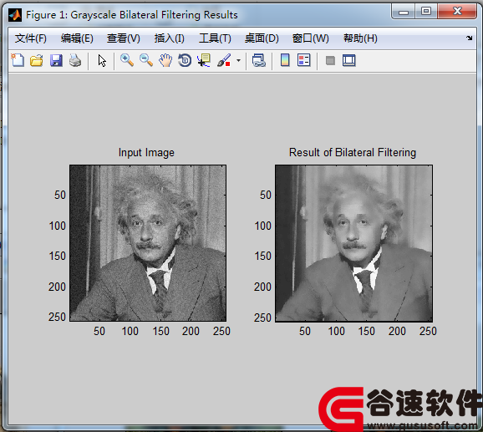This screenshot has width=483, height=432.
Task: Select the Result of Bilateral Filtering image
Action: click(x=354, y=243)
